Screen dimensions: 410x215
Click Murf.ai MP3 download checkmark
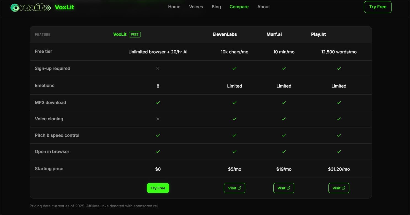(284, 103)
